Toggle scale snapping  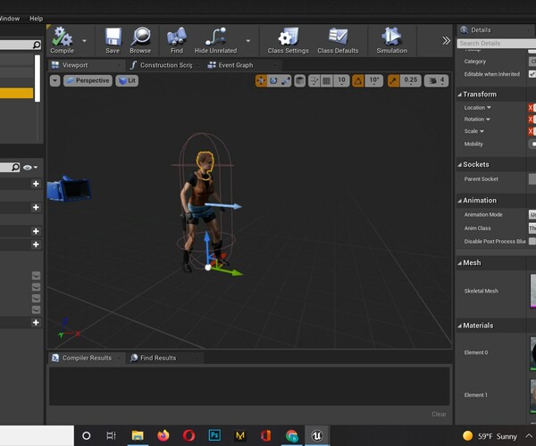(x=393, y=81)
